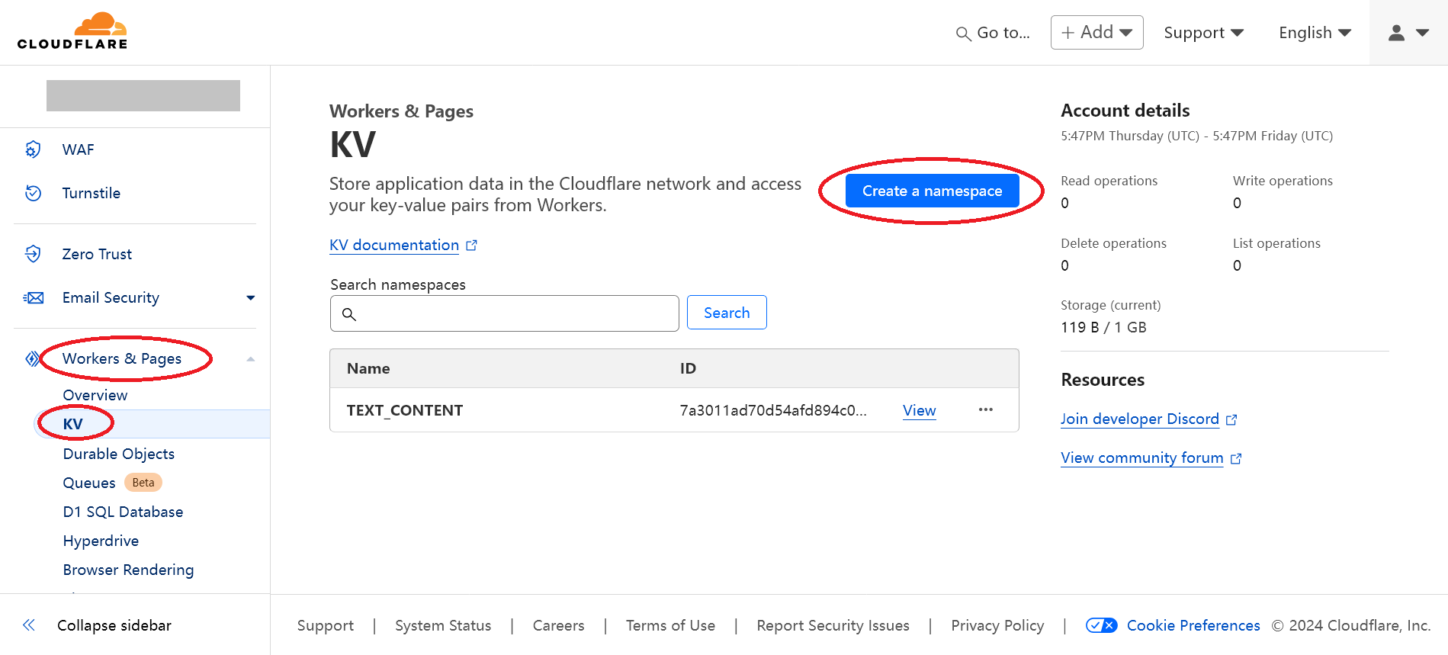1448x655 pixels.
Task: Open Privacy Policy footer link
Action: tap(997, 625)
